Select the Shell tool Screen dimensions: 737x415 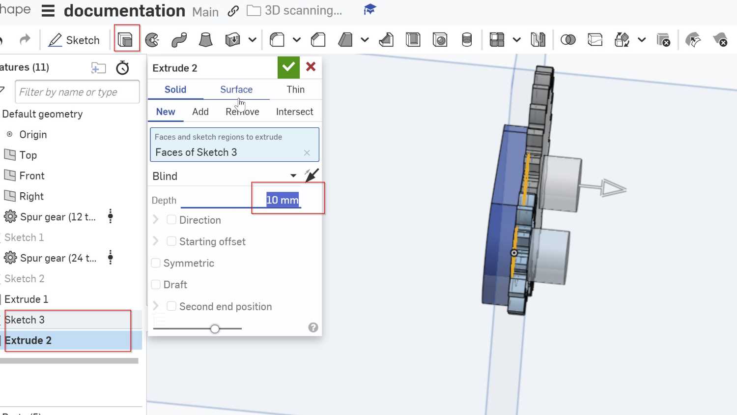pos(413,39)
